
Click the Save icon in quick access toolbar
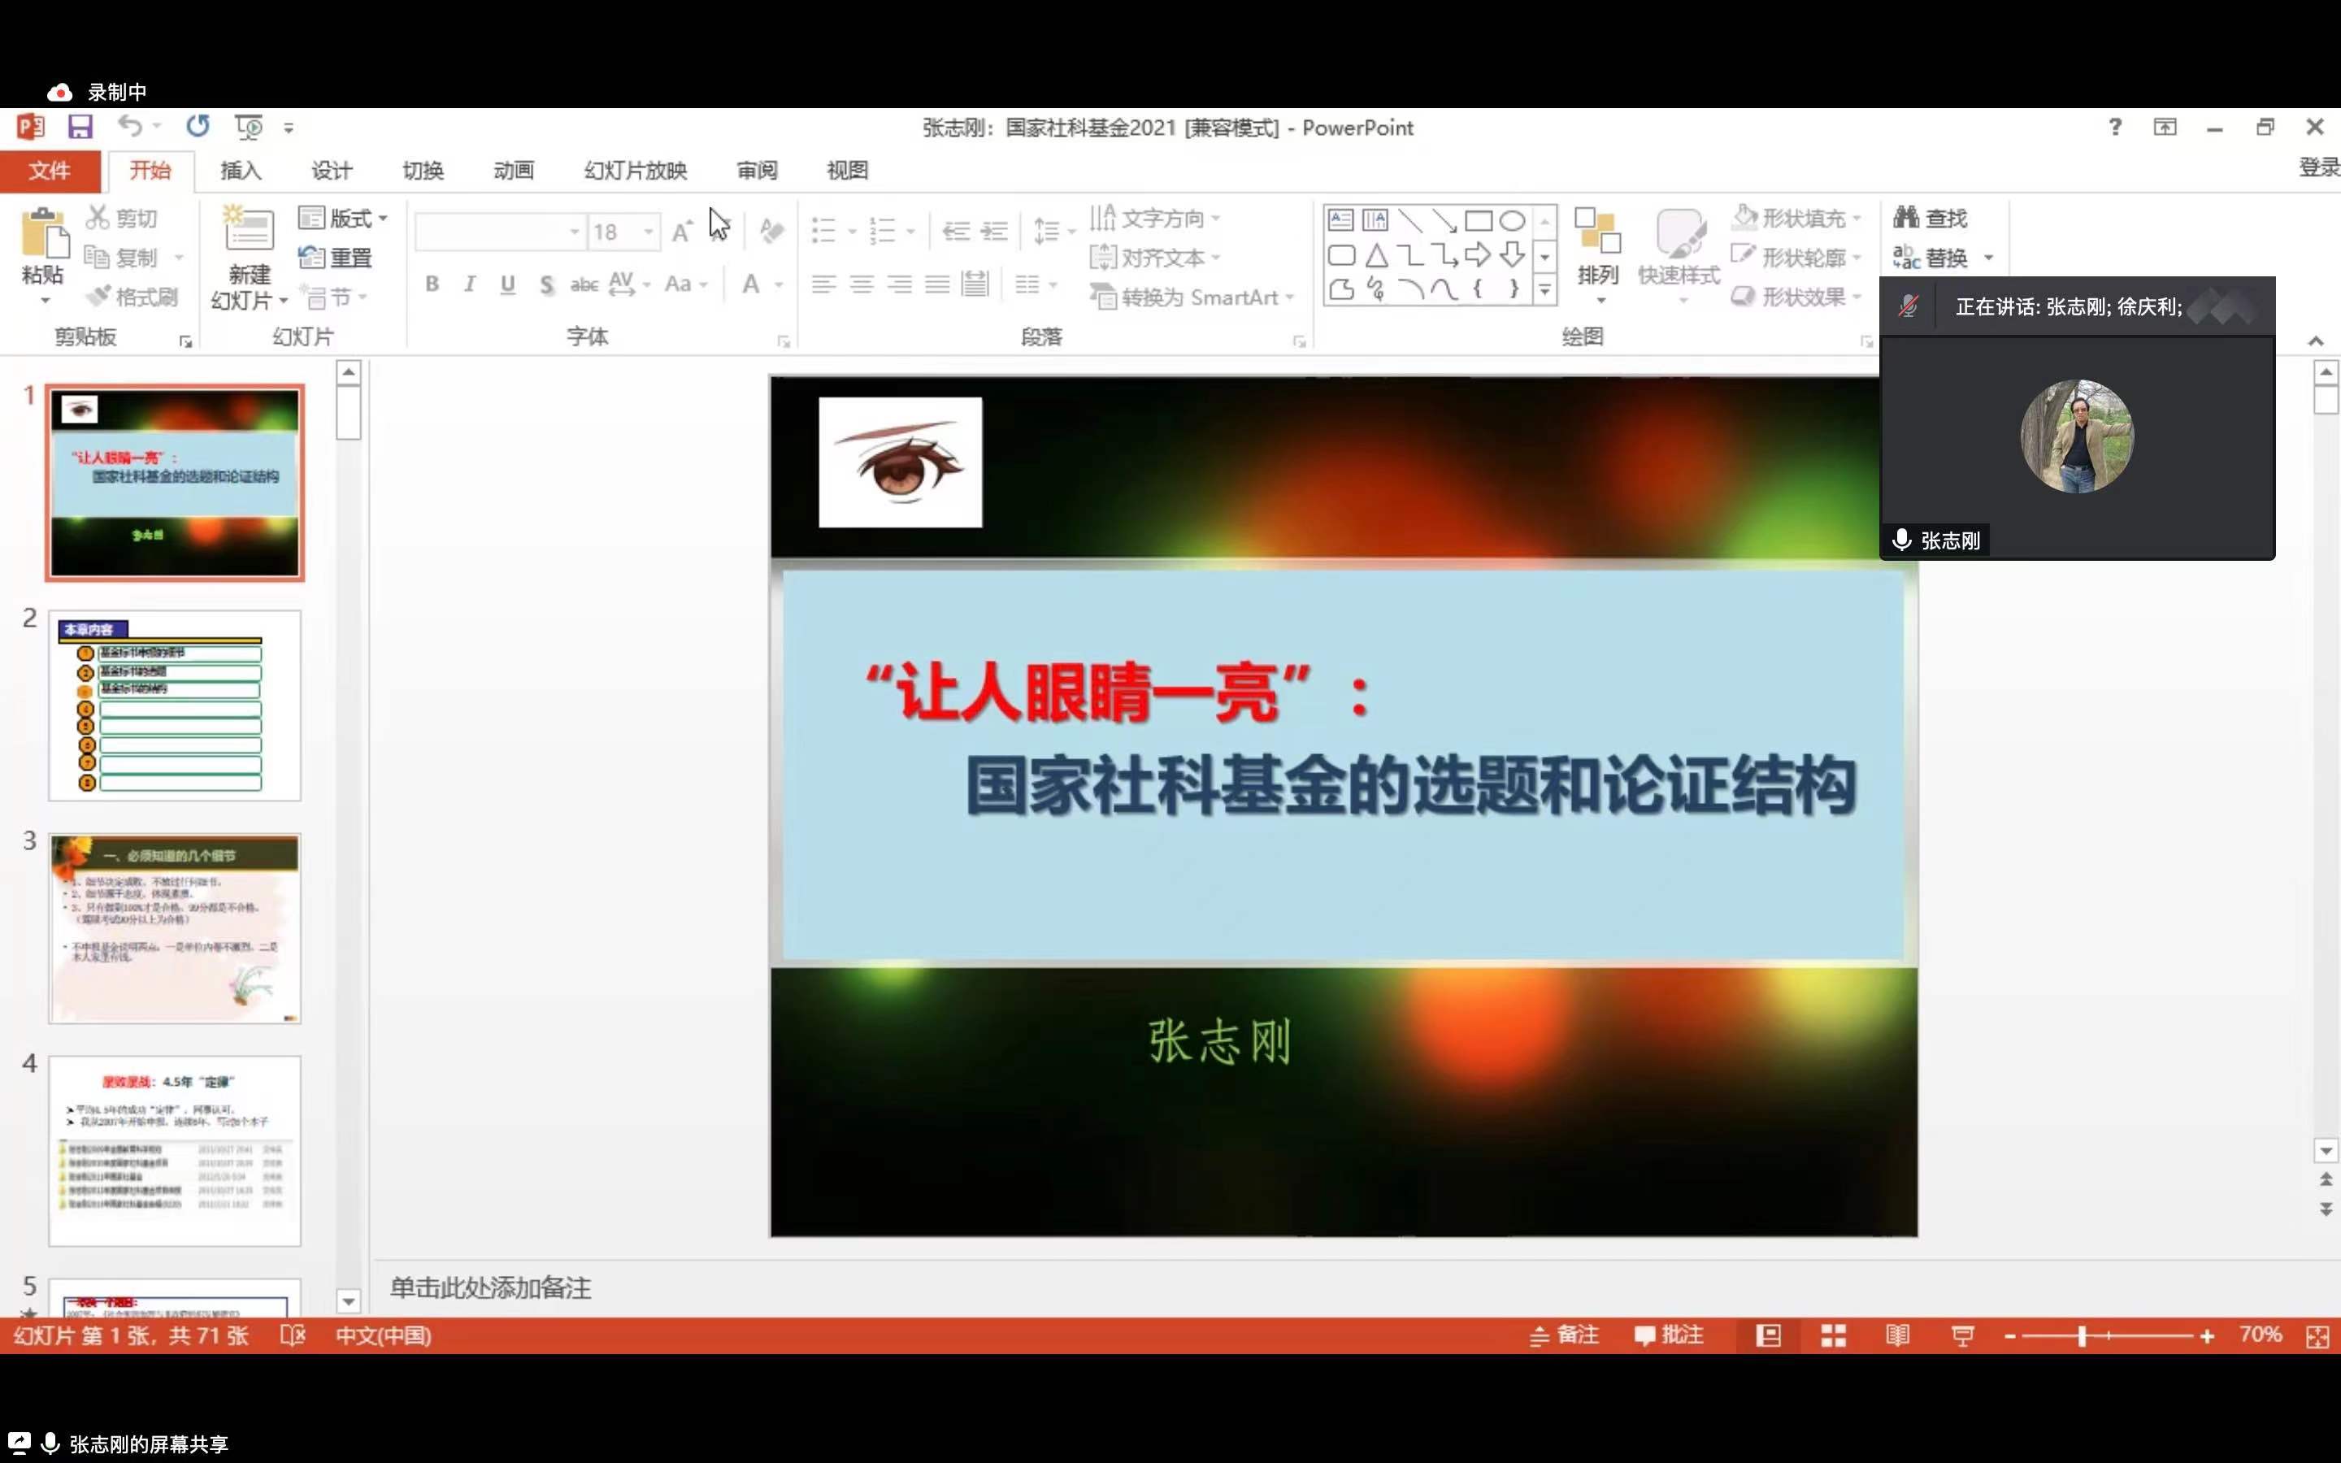tap(80, 127)
